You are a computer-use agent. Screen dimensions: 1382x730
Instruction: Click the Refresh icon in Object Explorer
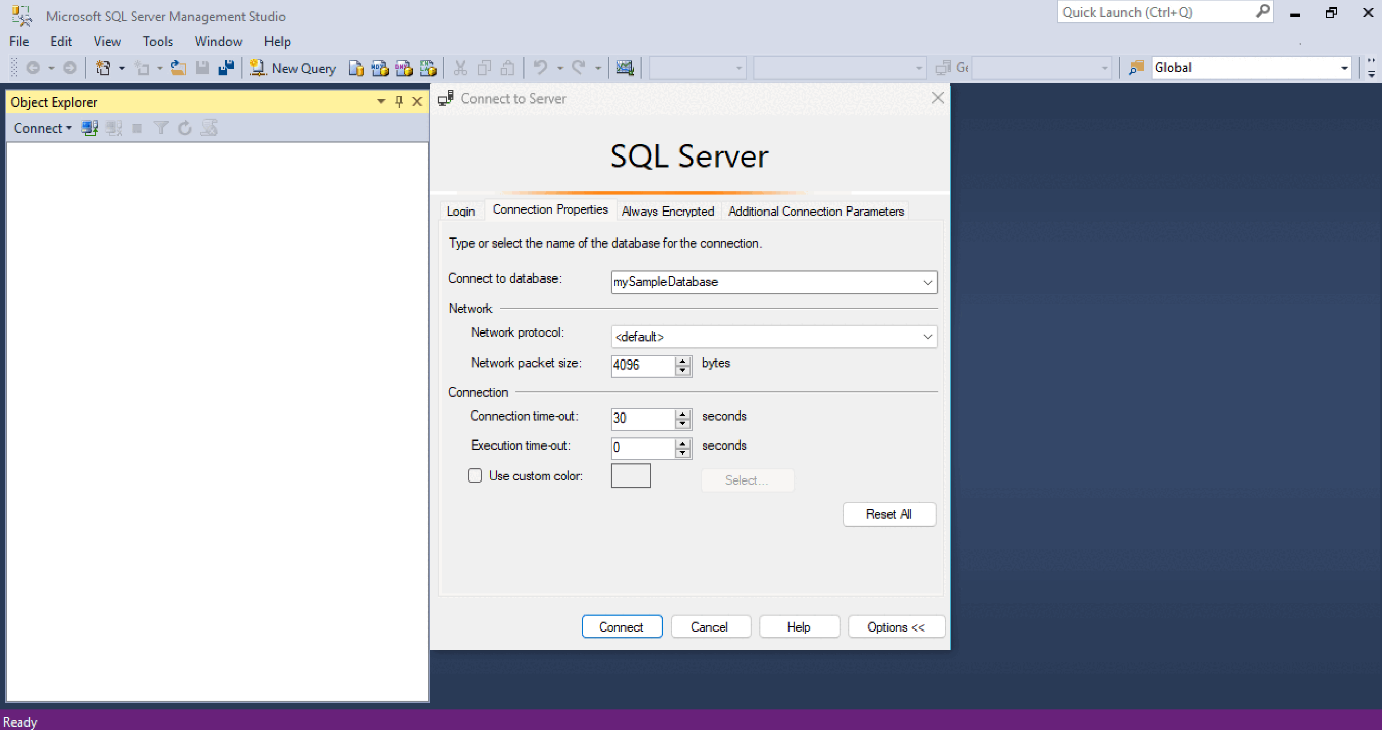pos(183,128)
